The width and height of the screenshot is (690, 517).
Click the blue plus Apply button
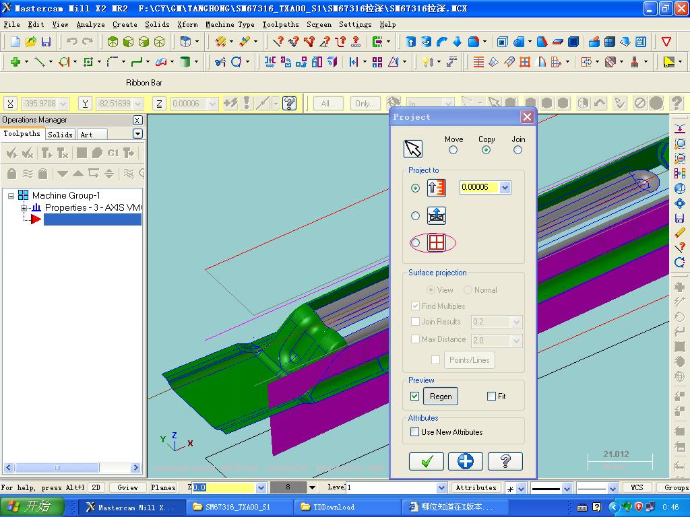tap(465, 461)
